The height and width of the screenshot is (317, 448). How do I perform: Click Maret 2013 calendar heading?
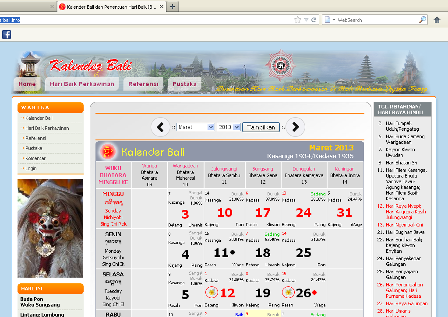pos(331,147)
